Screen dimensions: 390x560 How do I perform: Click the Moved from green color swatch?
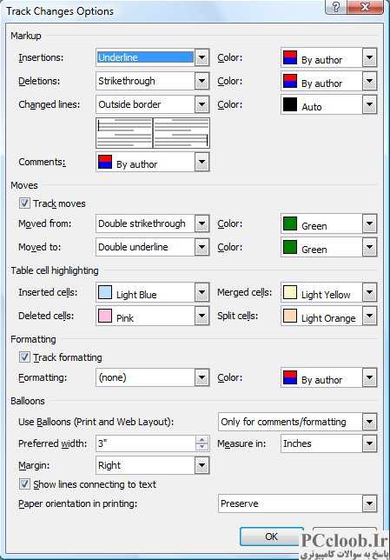click(290, 223)
